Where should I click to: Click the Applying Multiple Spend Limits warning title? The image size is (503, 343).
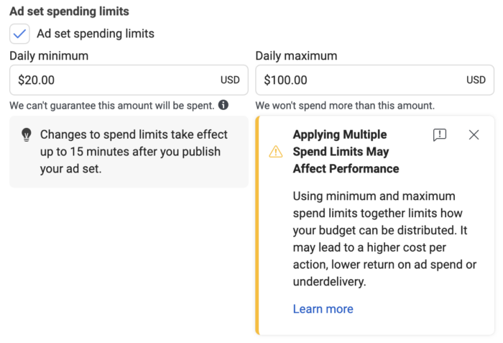[346, 152]
